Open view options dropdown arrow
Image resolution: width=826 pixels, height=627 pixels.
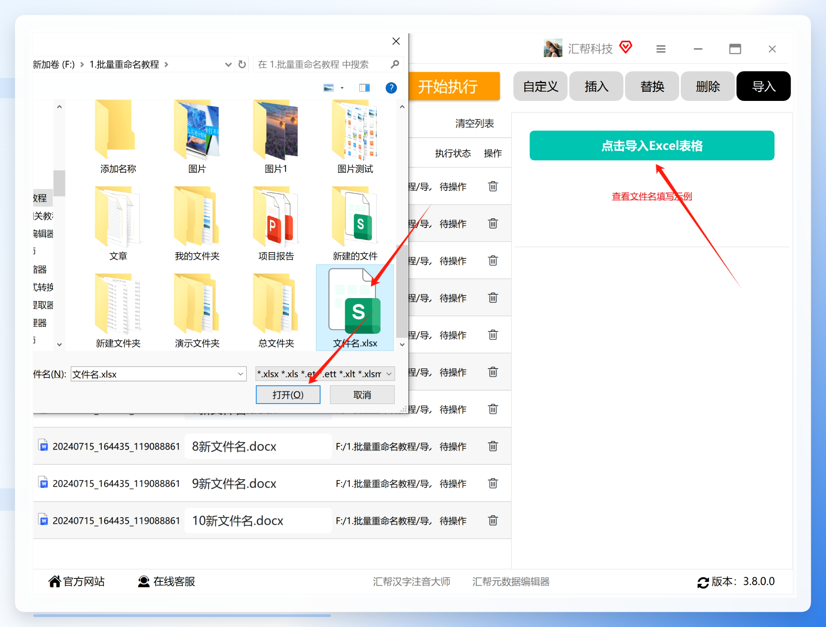coord(342,88)
